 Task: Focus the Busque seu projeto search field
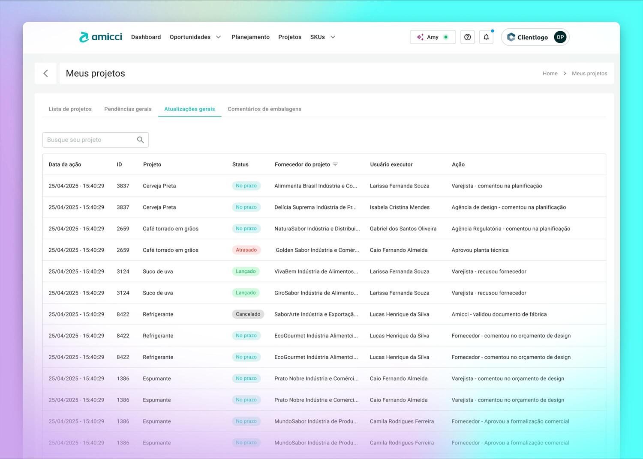(x=90, y=140)
